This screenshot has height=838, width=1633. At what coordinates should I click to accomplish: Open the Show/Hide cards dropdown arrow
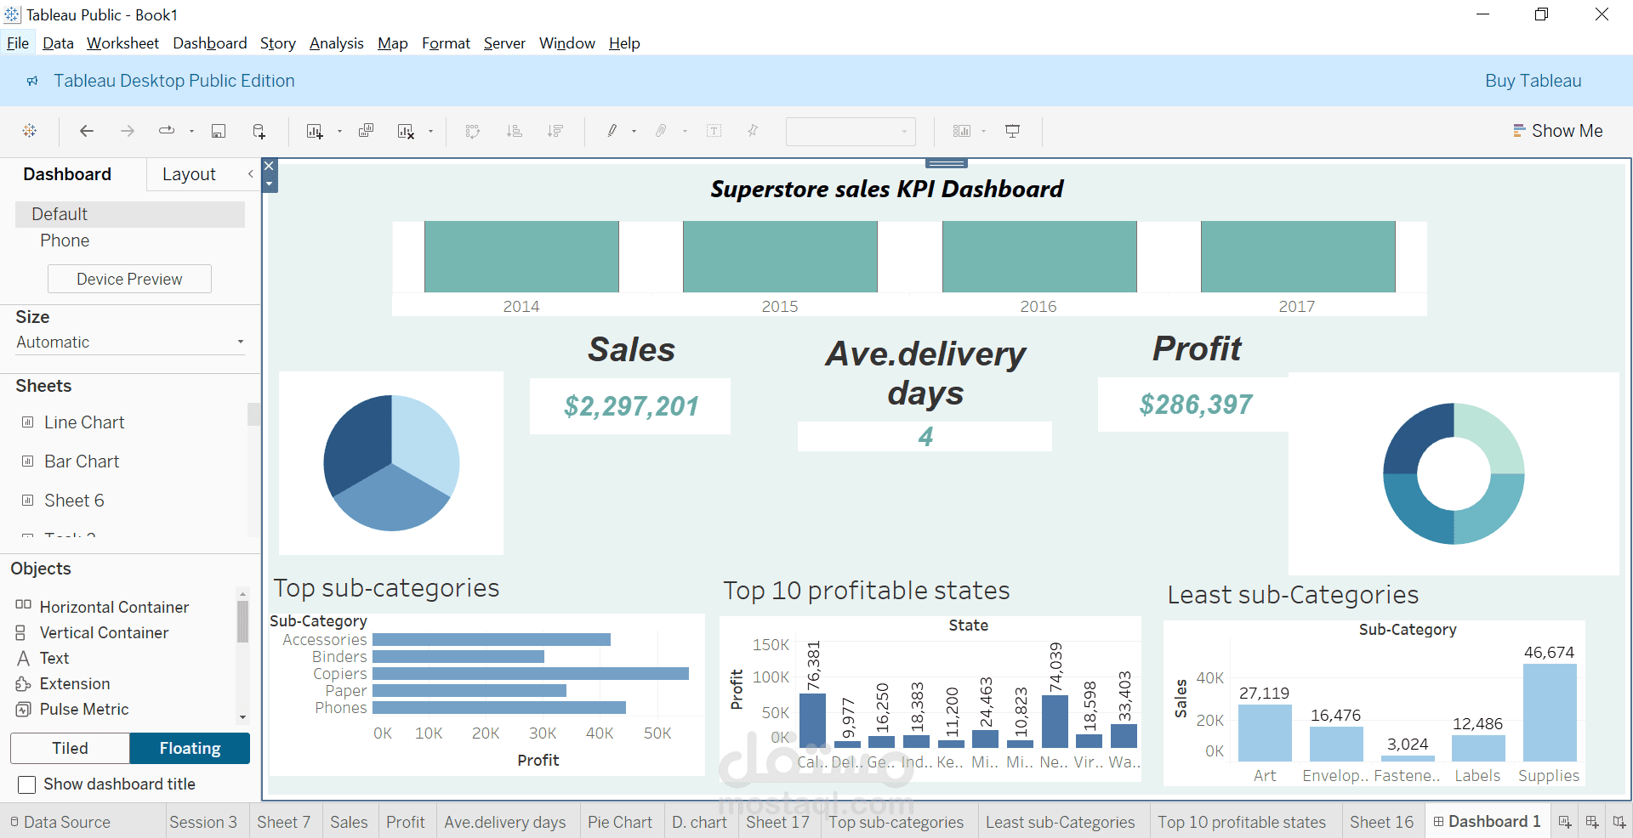tap(983, 131)
